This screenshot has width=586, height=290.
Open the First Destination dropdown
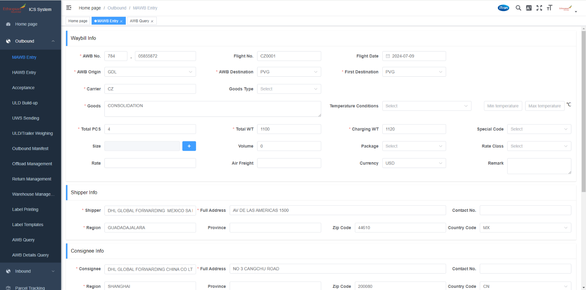tap(414, 72)
